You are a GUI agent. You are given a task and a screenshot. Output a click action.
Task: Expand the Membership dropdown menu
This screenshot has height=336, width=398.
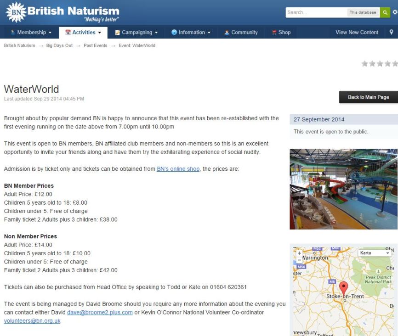(31, 32)
